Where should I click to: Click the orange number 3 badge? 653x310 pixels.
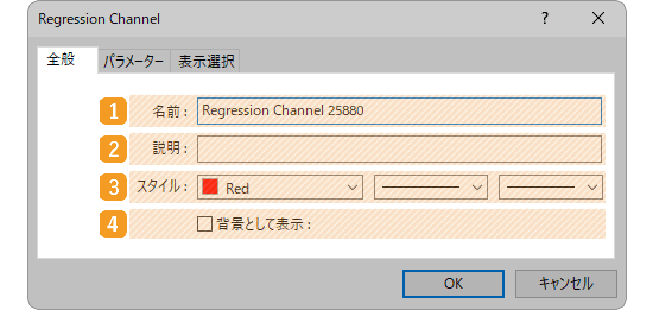[113, 187]
